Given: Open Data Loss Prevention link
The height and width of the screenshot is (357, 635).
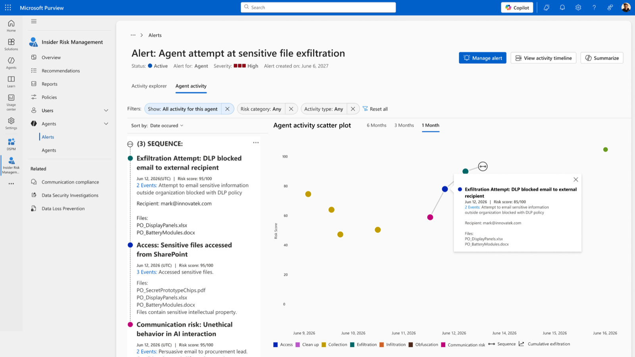Looking at the screenshot, I should click(x=63, y=209).
